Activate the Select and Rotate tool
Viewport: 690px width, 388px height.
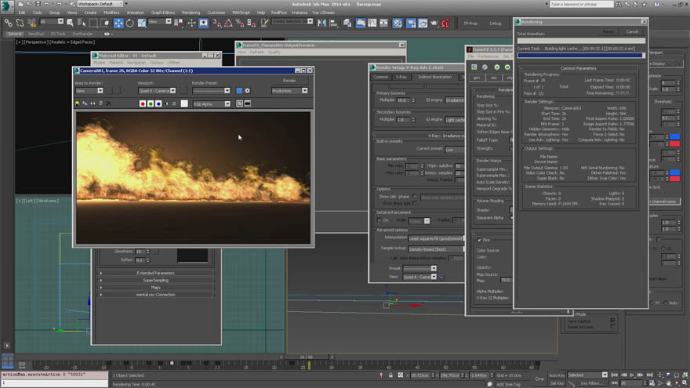[130, 23]
